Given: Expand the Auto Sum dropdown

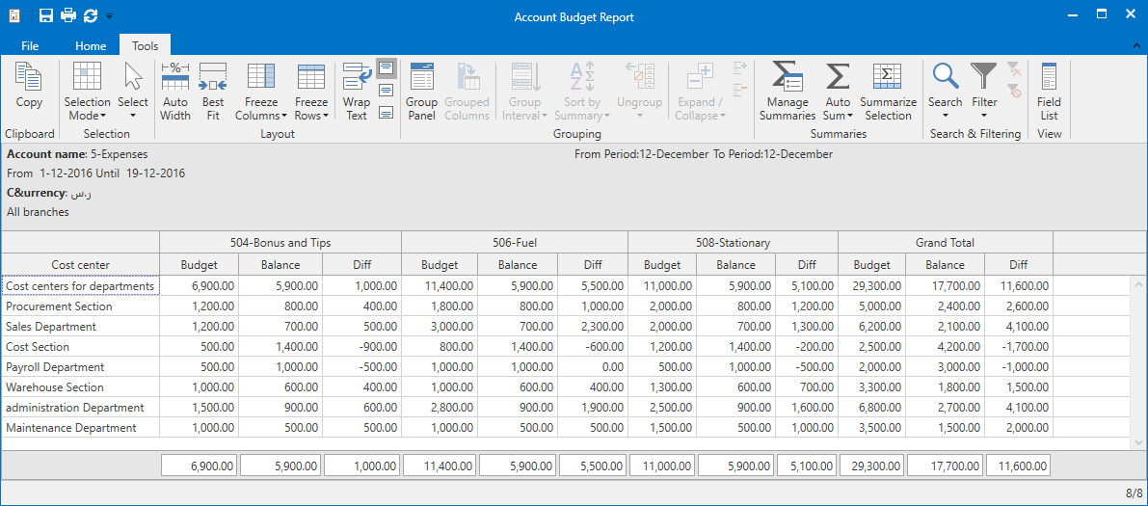Looking at the screenshot, I should pos(838,92).
